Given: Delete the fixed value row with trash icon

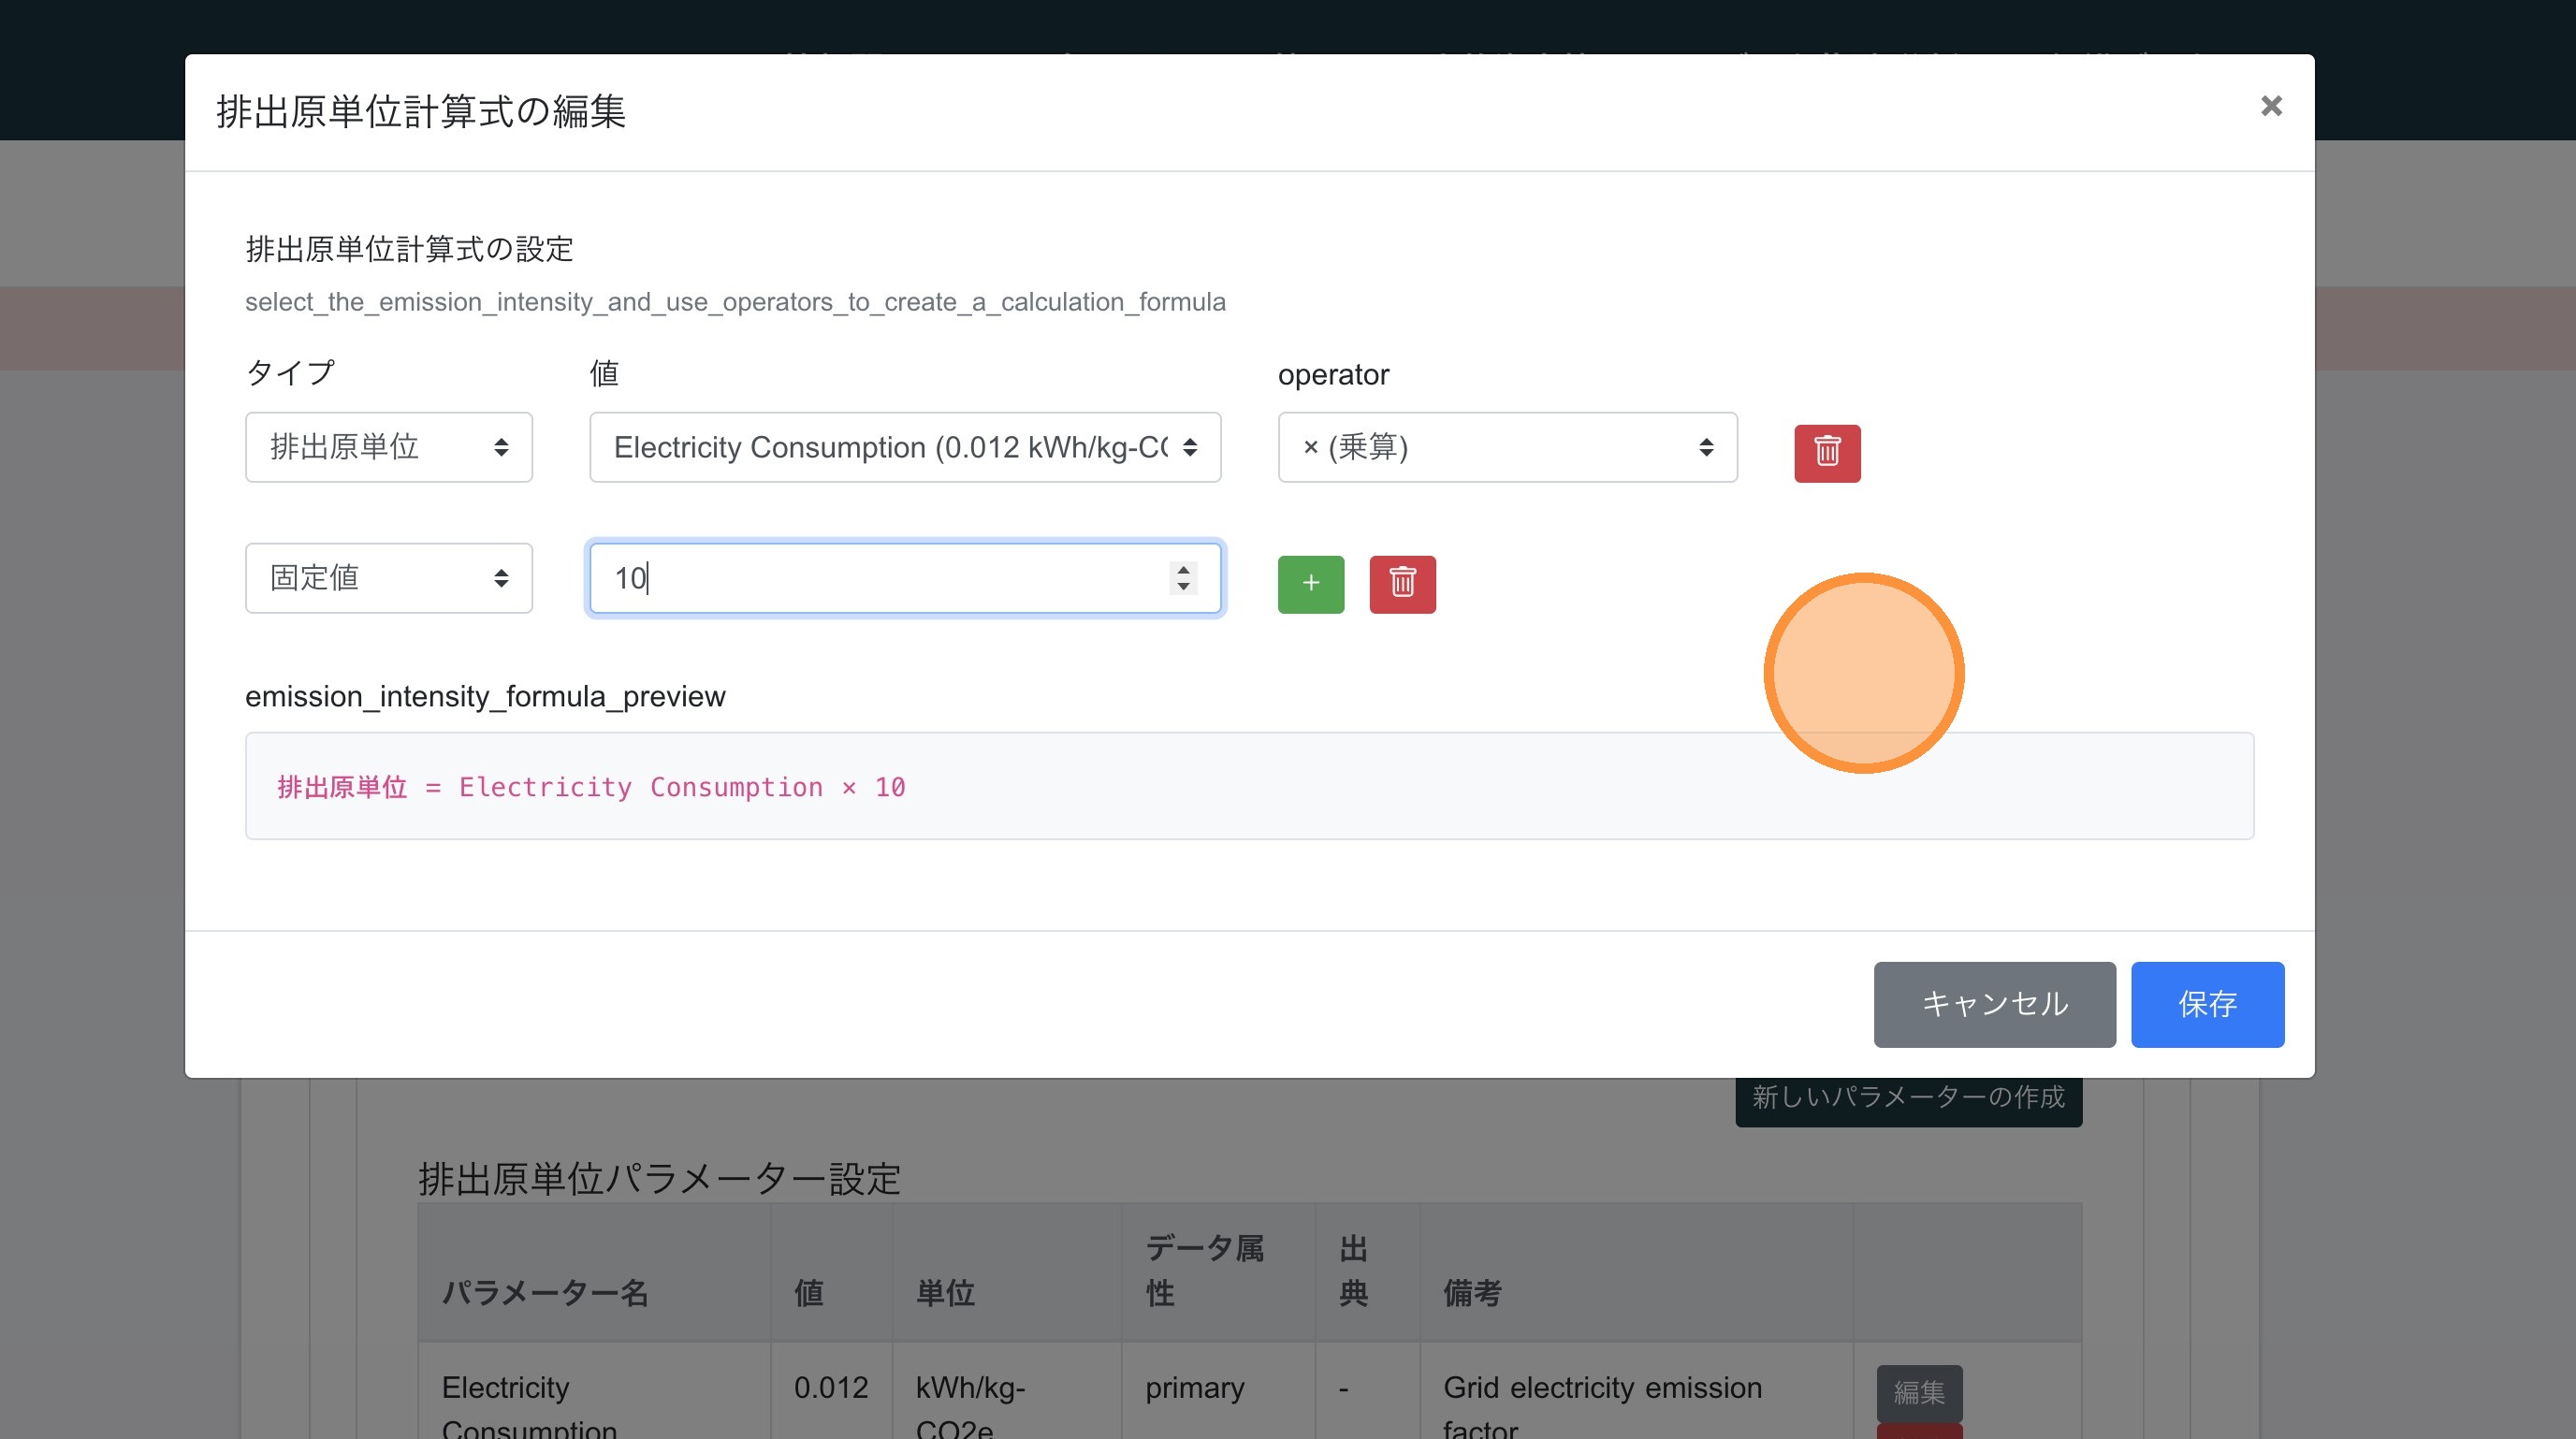Looking at the screenshot, I should click(1401, 584).
